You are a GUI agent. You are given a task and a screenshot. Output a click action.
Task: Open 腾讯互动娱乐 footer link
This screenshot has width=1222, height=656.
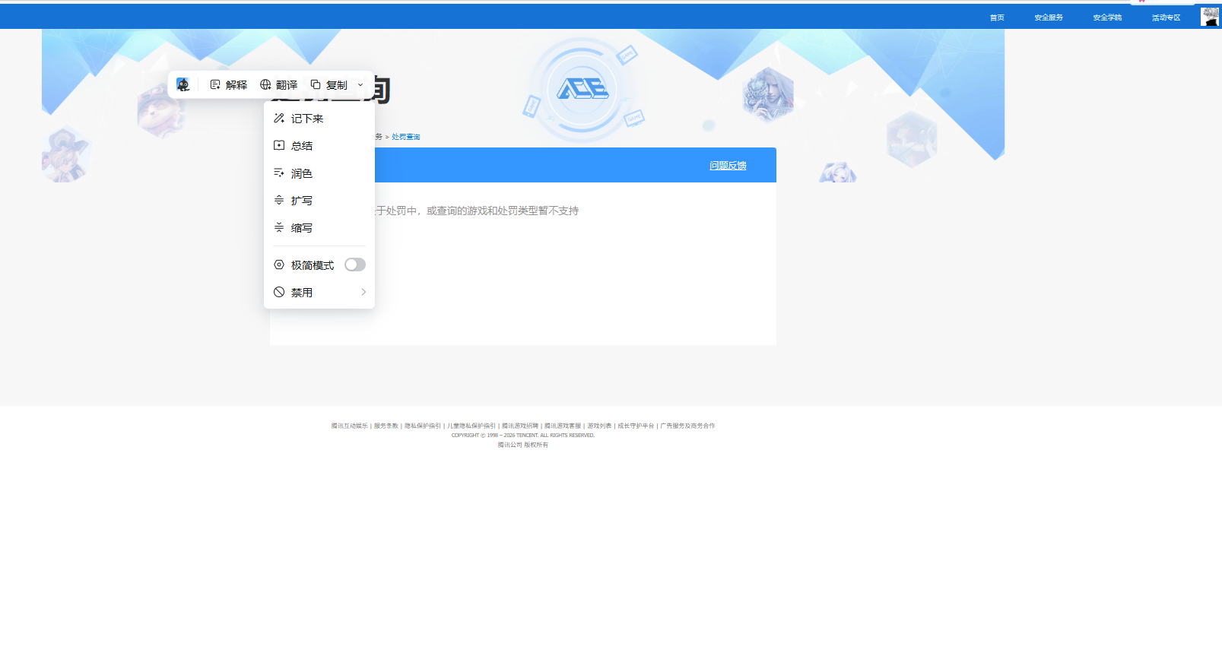coord(349,426)
